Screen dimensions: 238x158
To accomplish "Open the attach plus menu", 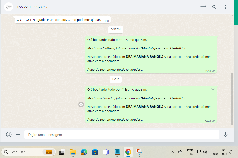I will click(18, 135).
